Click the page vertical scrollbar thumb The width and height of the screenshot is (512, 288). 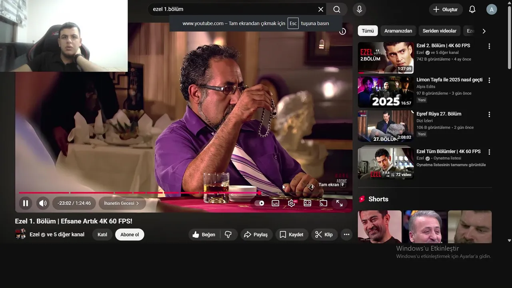coord(509,38)
